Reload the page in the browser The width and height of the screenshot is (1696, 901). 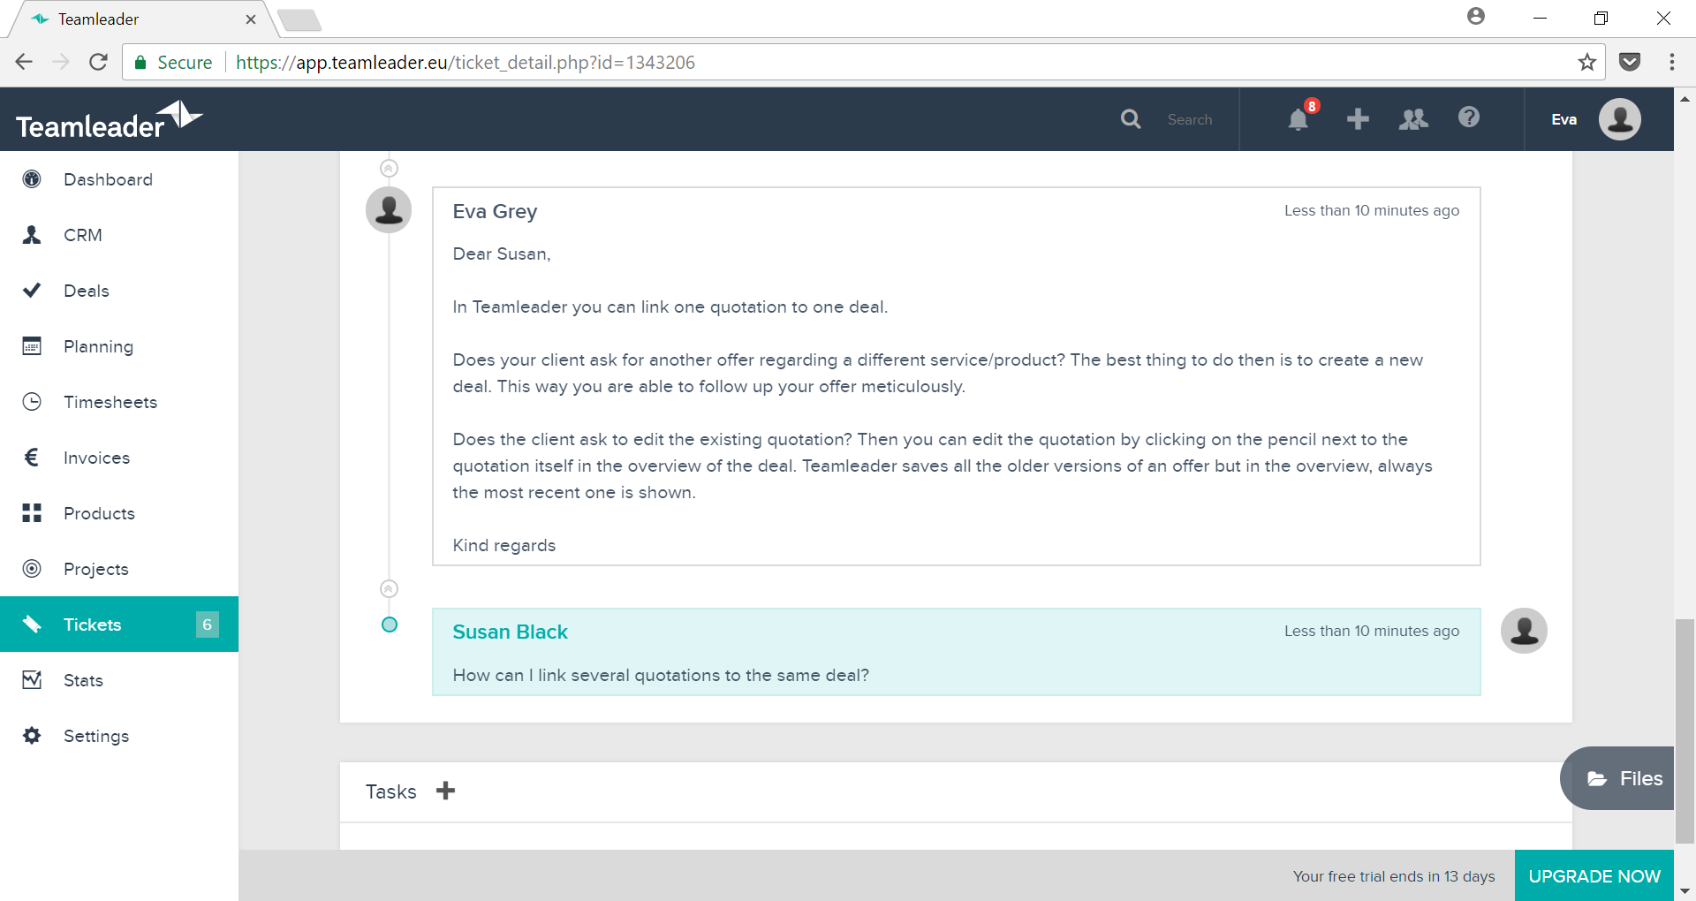(x=98, y=62)
